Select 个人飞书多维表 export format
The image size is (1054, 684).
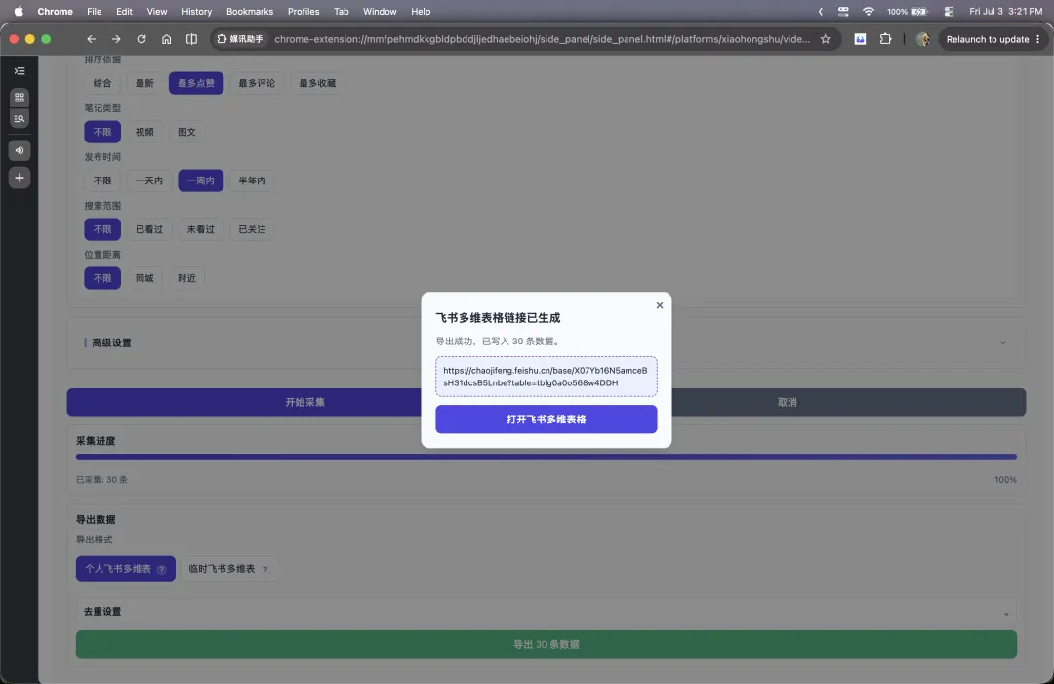(126, 569)
